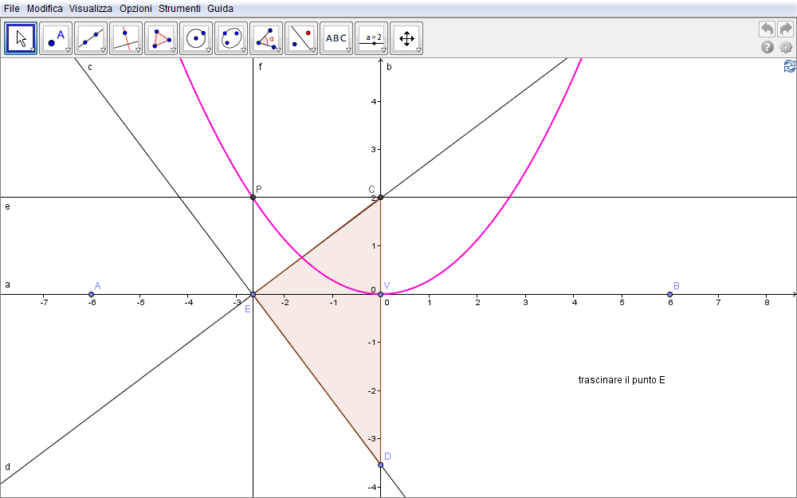This screenshot has height=498, width=797.
Task: Open the Modifica menu
Action: (45, 8)
